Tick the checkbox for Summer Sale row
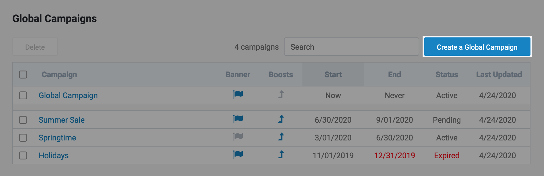Image resolution: width=544 pixels, height=176 pixels. pos(23,120)
